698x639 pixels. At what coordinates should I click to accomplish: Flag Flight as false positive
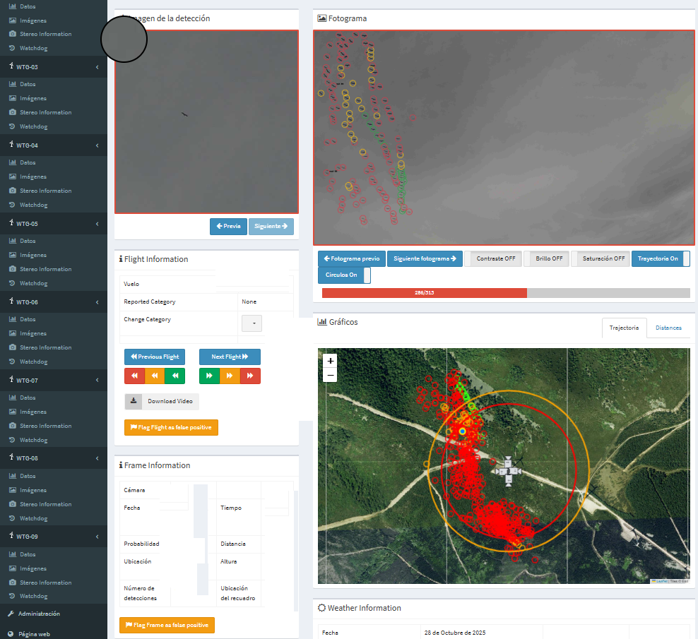click(x=171, y=428)
